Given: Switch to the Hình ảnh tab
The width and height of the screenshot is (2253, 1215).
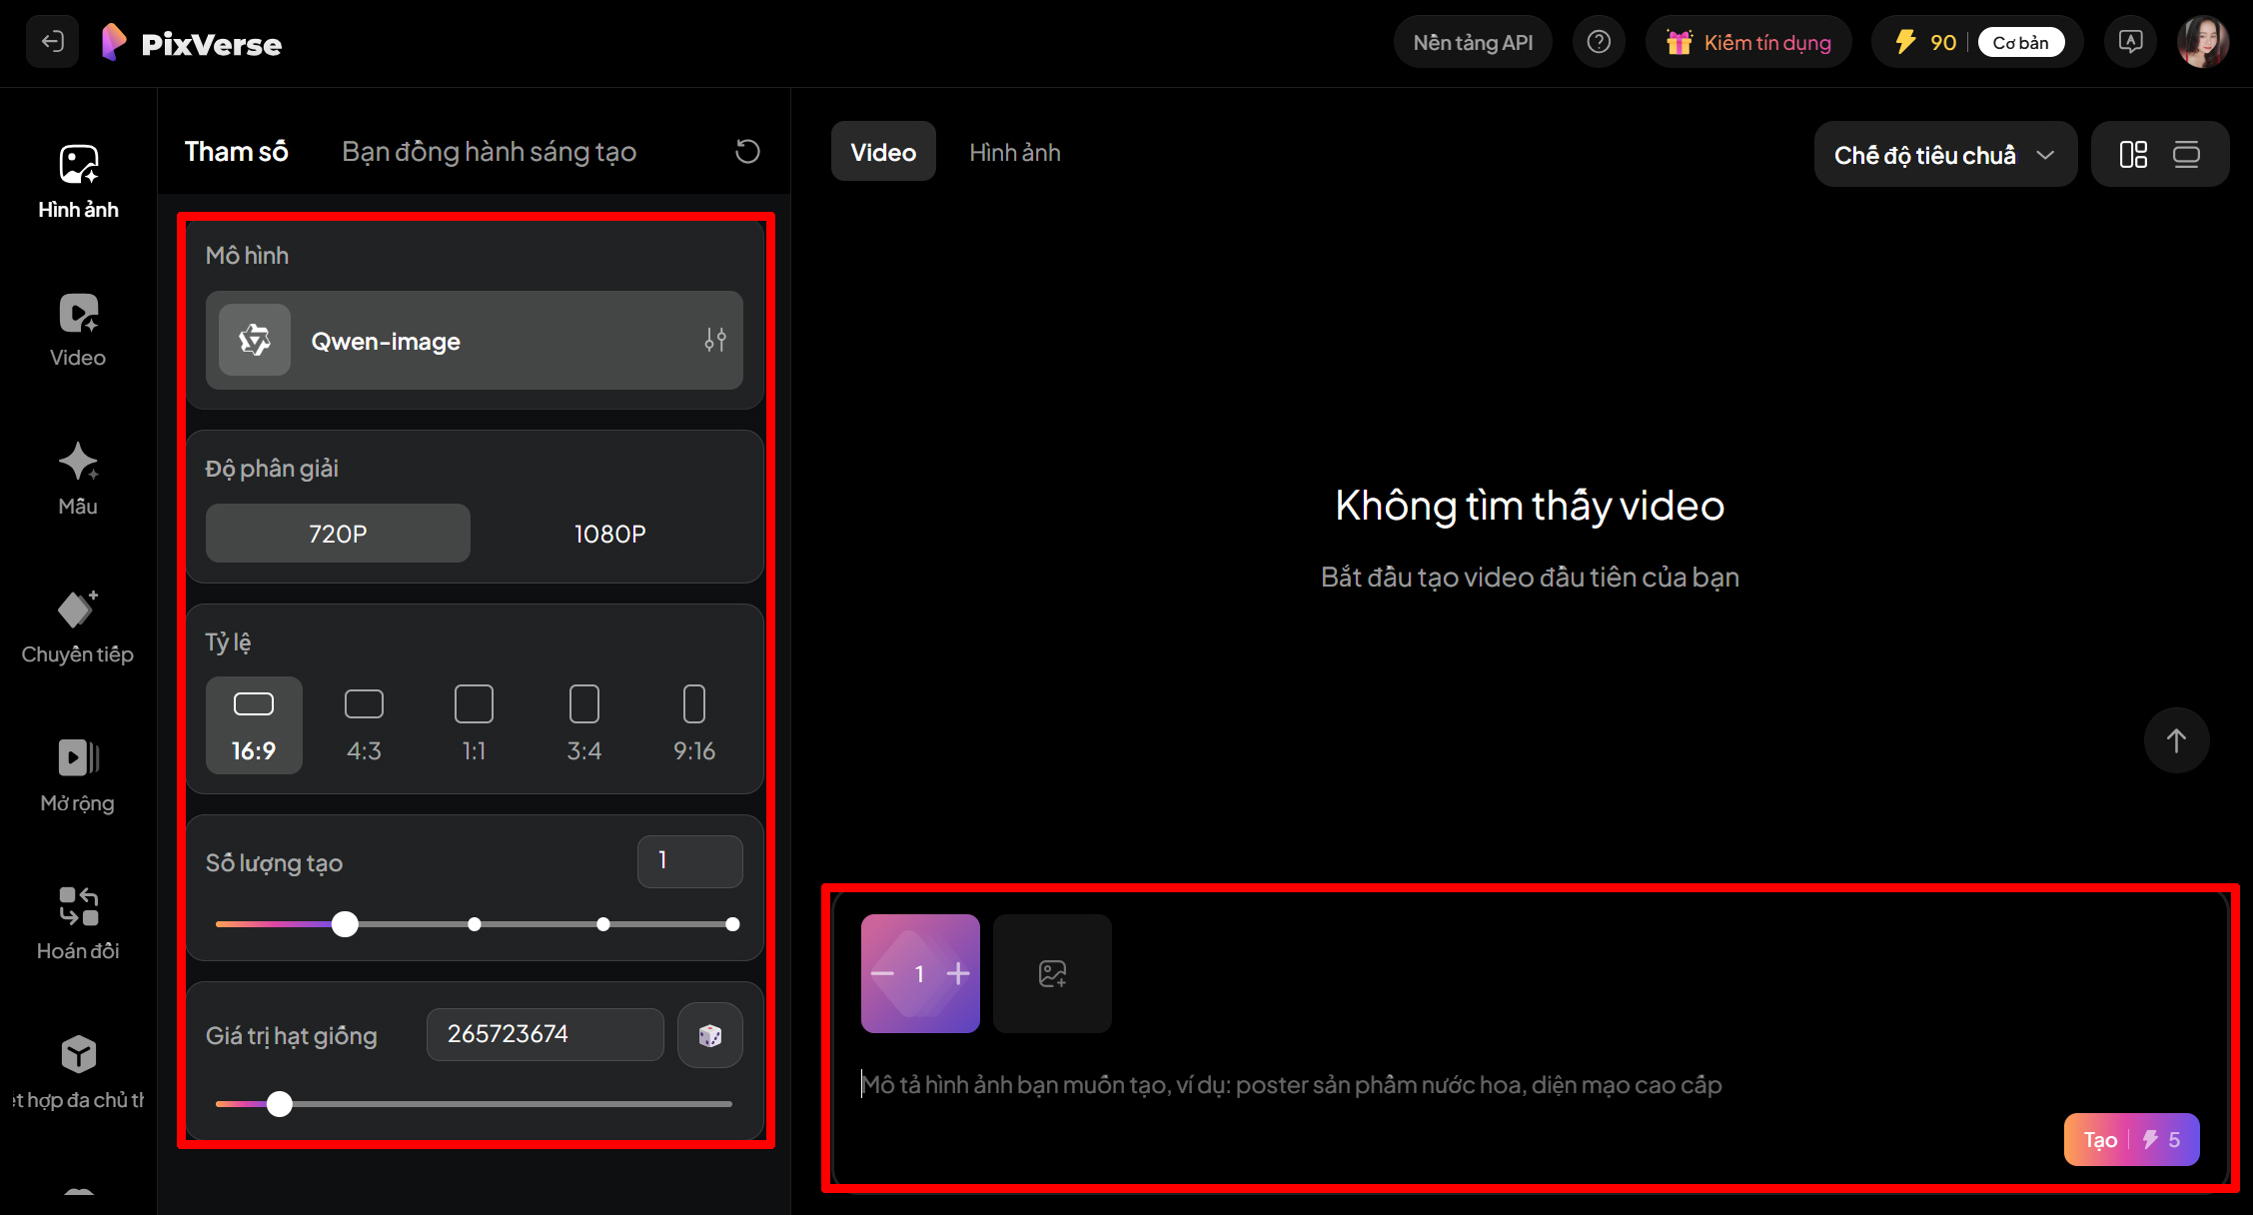Looking at the screenshot, I should [x=1014, y=151].
